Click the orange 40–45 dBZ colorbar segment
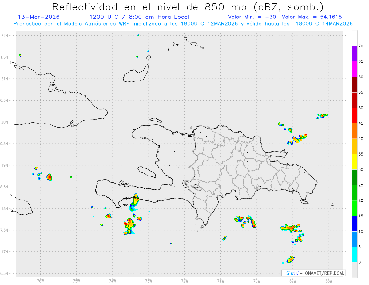Image resolution: width=369 pixels, height=285 pixels. [355, 131]
